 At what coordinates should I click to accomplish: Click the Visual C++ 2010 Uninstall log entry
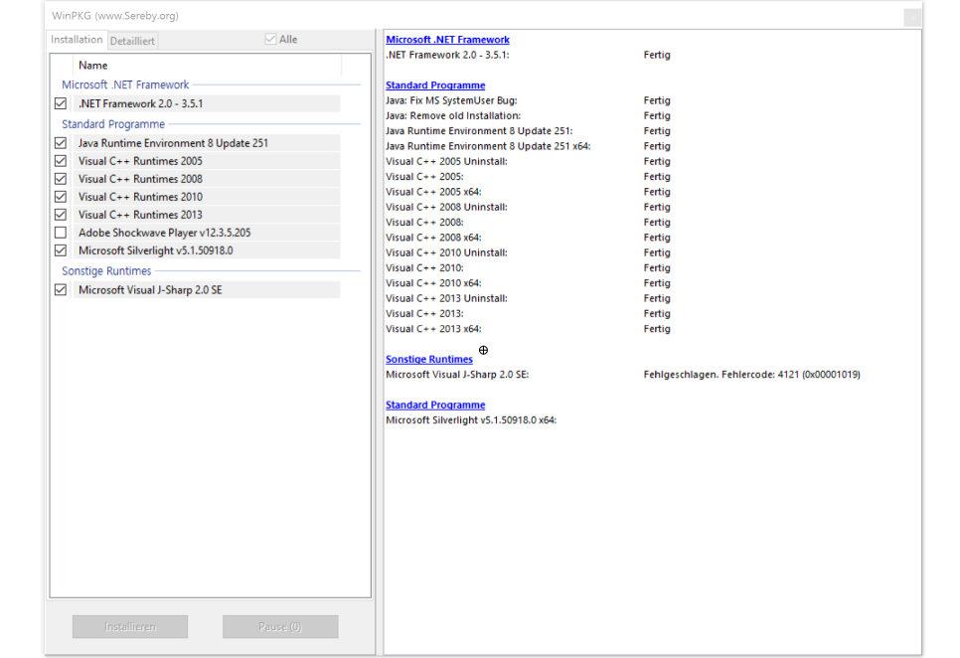click(446, 252)
